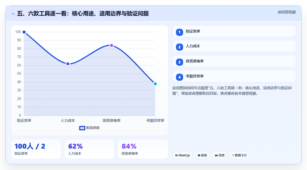The width and height of the screenshot is (307, 170).
Task: Click the 进度 tag
Action: coord(220,155)
